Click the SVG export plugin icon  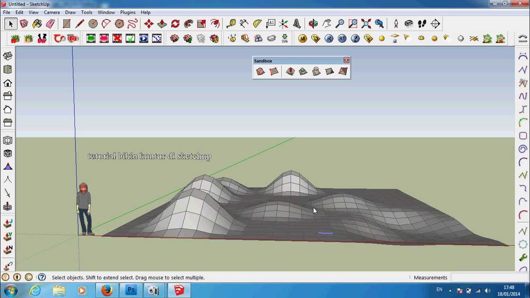(285, 39)
